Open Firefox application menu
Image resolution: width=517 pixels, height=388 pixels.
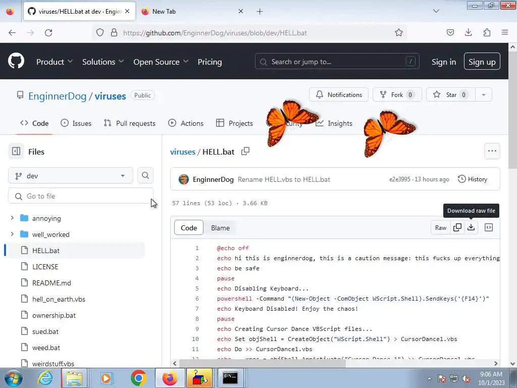click(505, 32)
